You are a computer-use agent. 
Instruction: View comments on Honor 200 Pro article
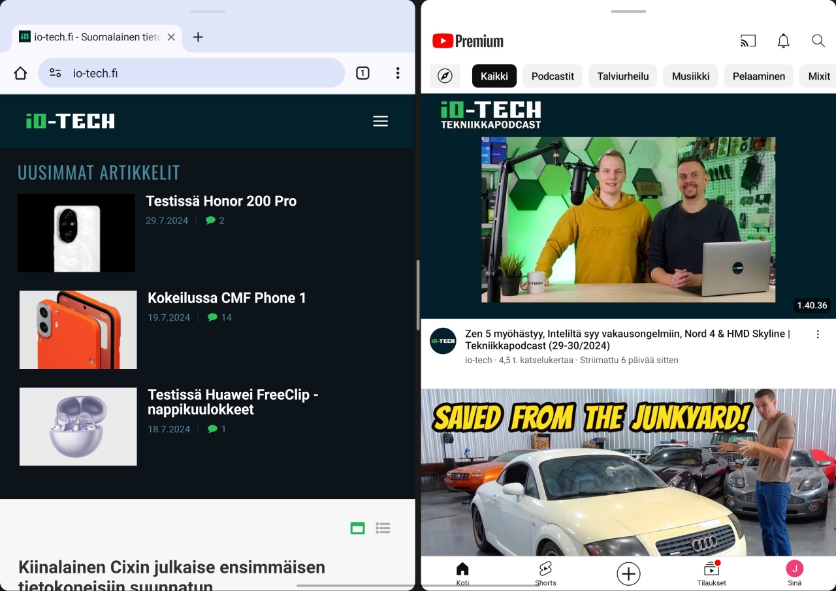click(x=215, y=221)
